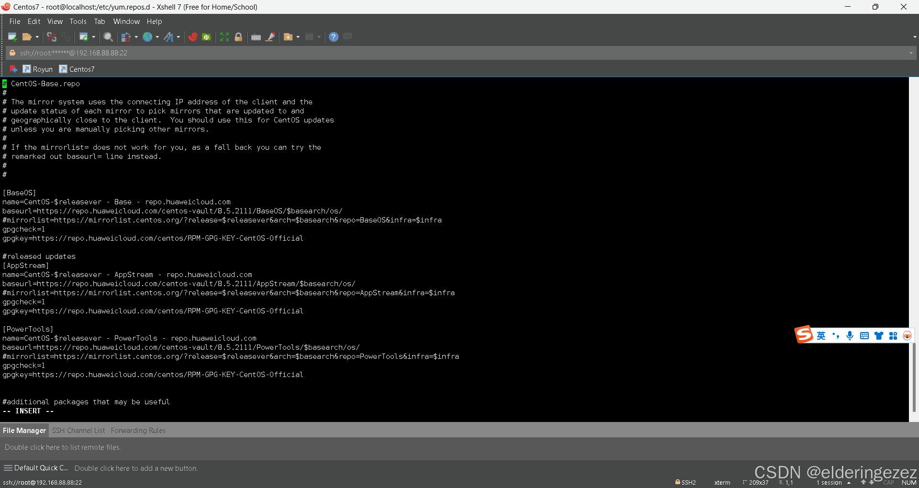Click the xterm status bar entry
Screen dimensions: 919x488
[722, 482]
